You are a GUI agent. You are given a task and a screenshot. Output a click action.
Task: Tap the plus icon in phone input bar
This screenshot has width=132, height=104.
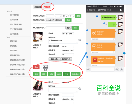[122, 69]
